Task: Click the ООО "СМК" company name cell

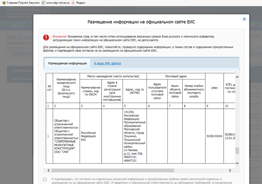Action: (x=66, y=136)
